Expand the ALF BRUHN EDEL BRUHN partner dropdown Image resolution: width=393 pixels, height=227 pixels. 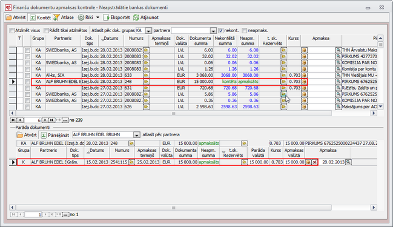[137, 135]
